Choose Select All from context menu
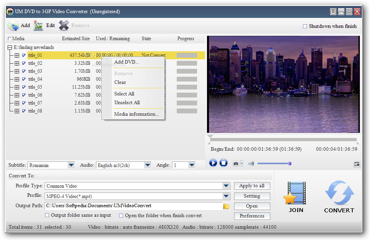371x241 pixels. (x=124, y=94)
